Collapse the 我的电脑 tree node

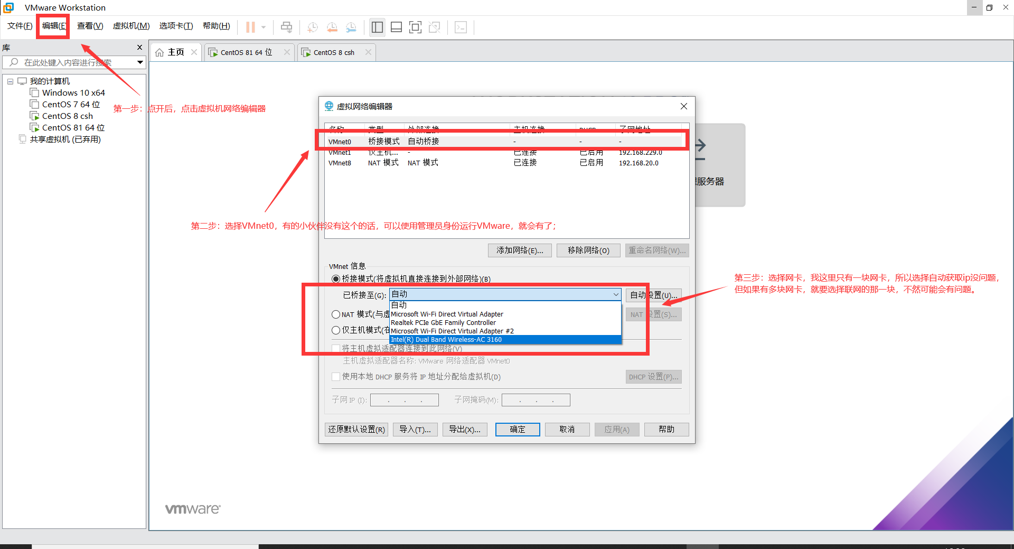tap(10, 81)
